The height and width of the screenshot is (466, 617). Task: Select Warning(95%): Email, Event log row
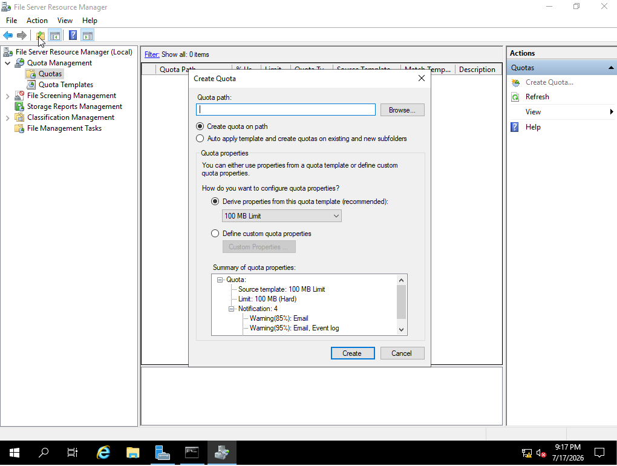(x=295, y=328)
